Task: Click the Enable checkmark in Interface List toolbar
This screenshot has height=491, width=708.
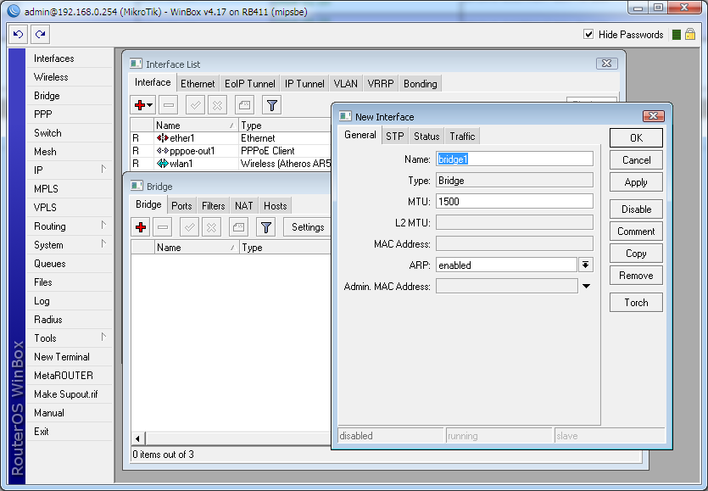Action: [x=196, y=105]
